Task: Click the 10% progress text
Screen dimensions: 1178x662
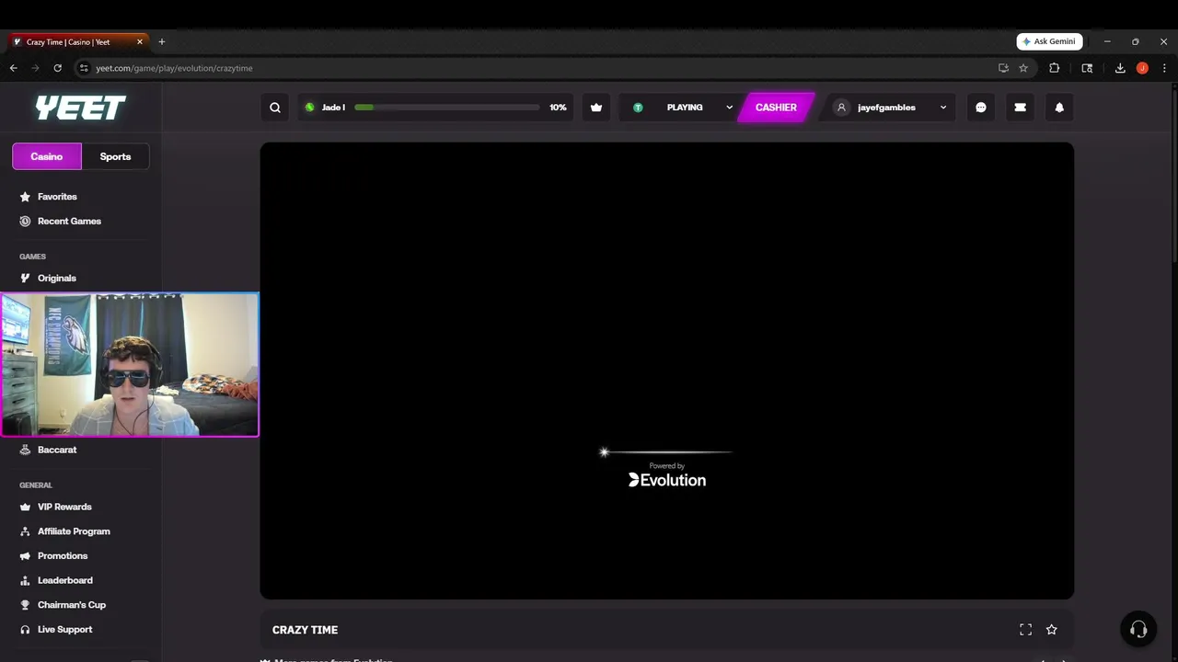Action: (x=558, y=108)
